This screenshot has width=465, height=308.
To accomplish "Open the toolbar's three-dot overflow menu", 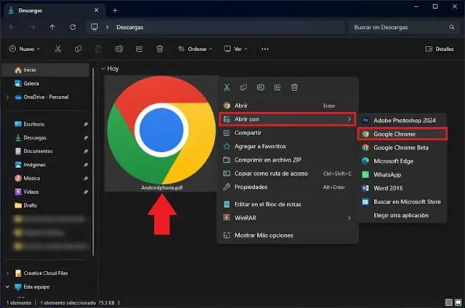I will tap(264, 49).
